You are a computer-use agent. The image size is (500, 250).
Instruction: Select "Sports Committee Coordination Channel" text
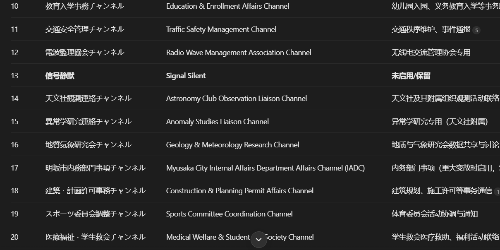click(x=229, y=214)
